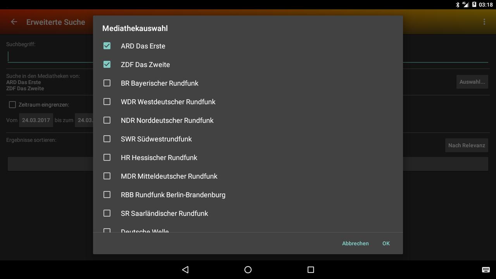This screenshot has height=279, width=496.
Task: Select SR Saarländischer Rundfunk label text
Action: (x=164, y=213)
